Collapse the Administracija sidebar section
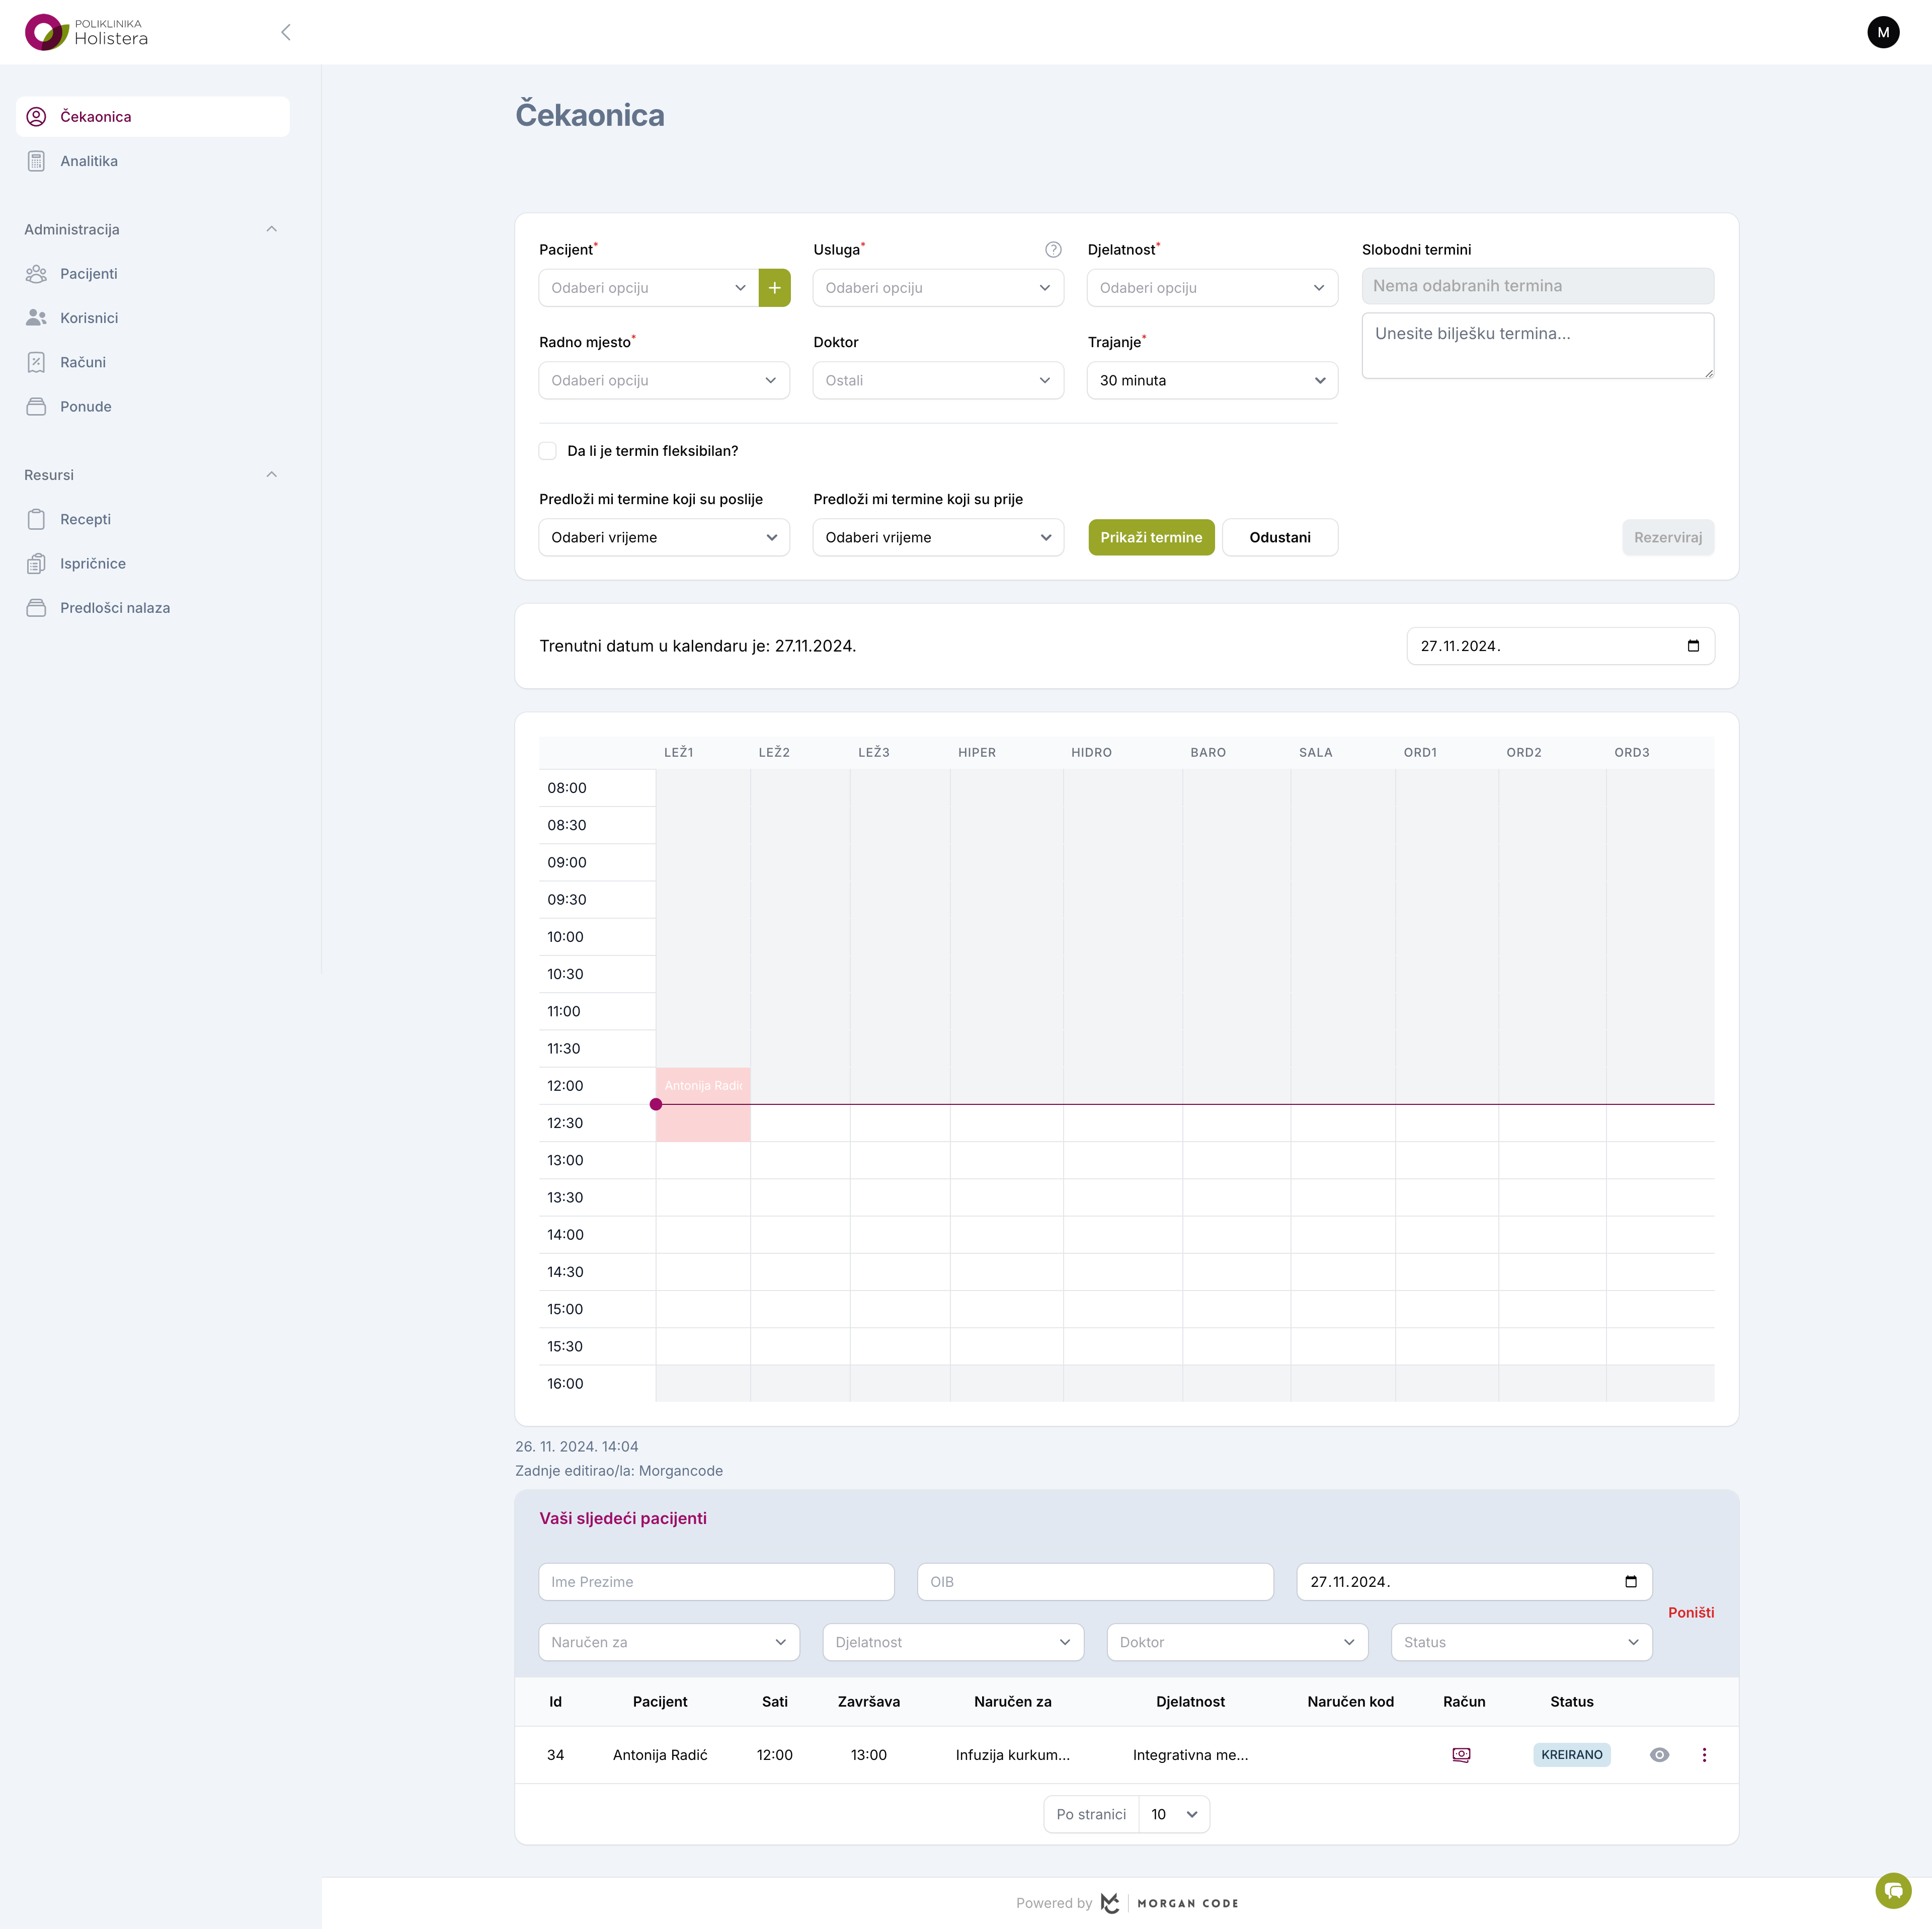Screen dimensions: 1932x1929 point(271,229)
